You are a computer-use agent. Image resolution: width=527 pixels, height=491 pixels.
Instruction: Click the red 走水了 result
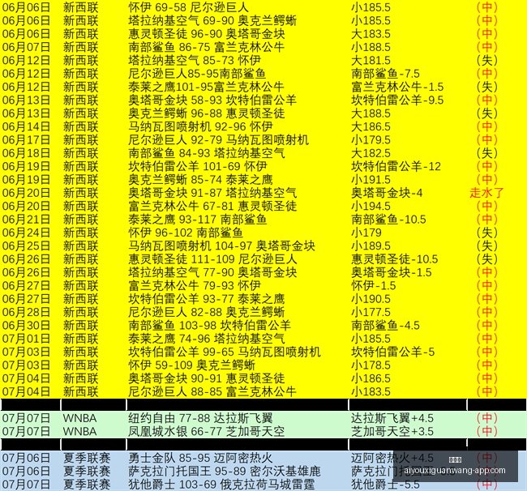(x=487, y=193)
